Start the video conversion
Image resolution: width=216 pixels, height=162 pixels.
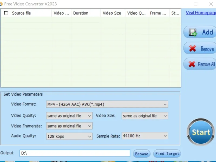(x=201, y=132)
